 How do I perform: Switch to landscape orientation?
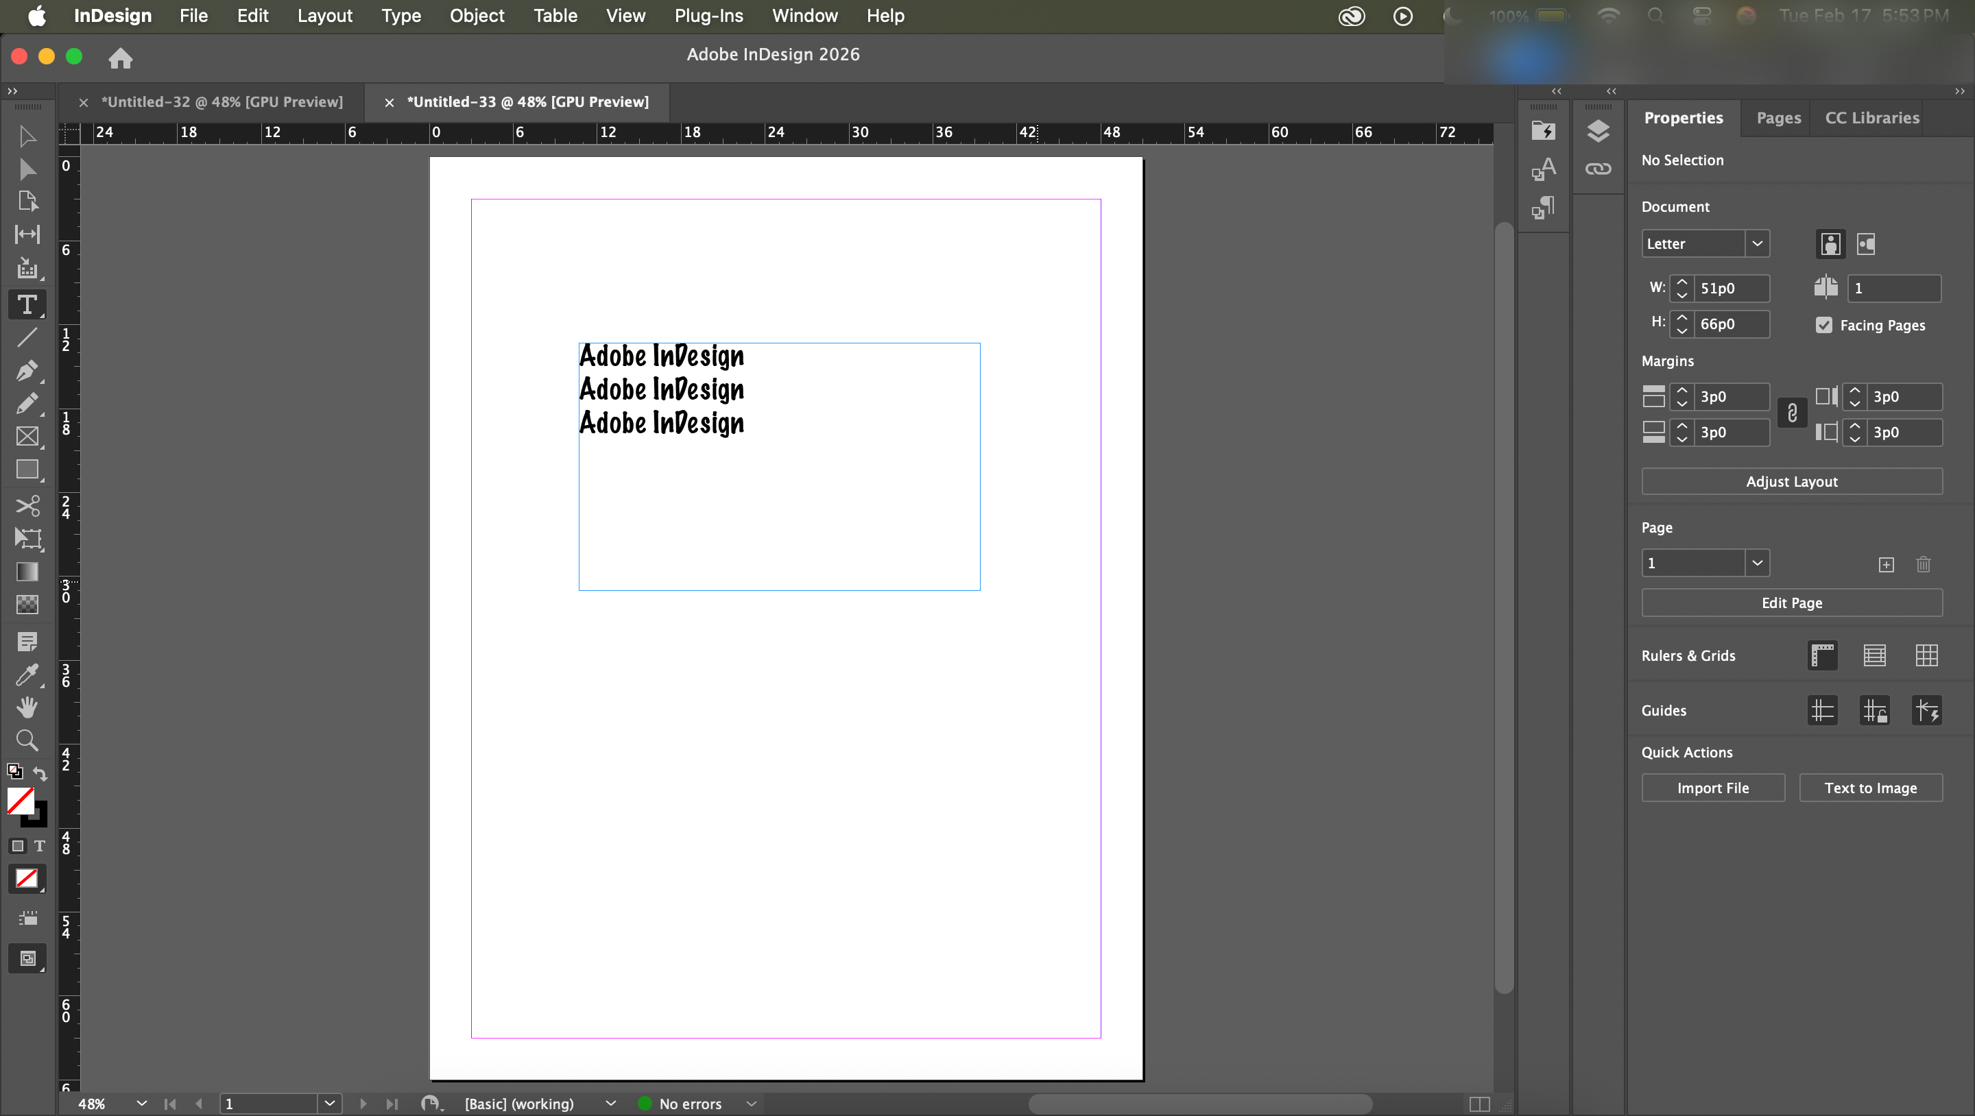pyautogui.click(x=1865, y=244)
